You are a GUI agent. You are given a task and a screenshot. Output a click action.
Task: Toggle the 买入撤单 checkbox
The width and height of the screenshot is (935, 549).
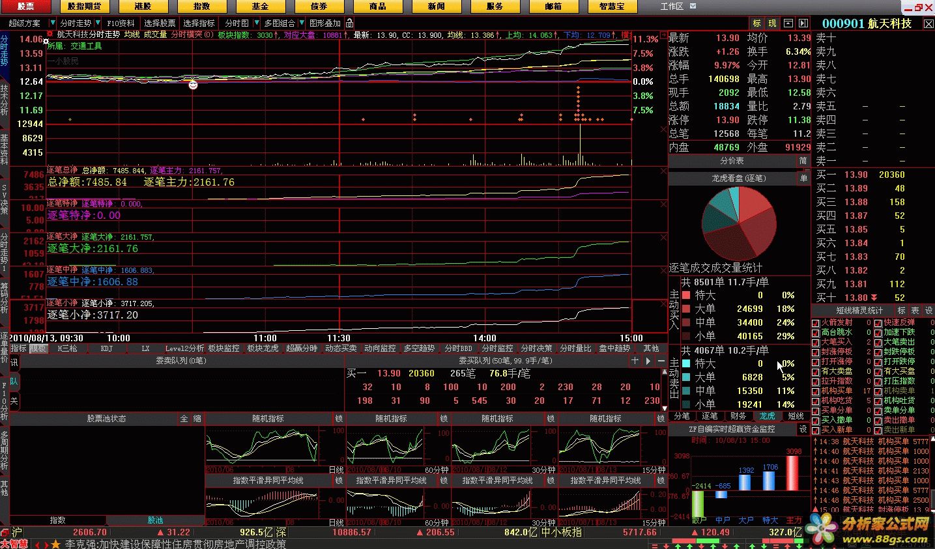[x=816, y=421]
